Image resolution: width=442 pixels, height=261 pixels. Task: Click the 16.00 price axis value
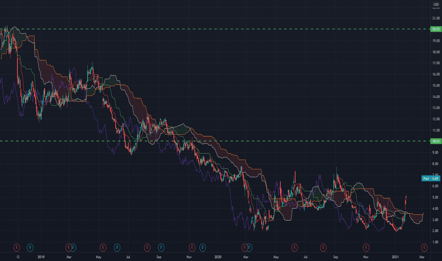pyautogui.click(x=436, y=74)
